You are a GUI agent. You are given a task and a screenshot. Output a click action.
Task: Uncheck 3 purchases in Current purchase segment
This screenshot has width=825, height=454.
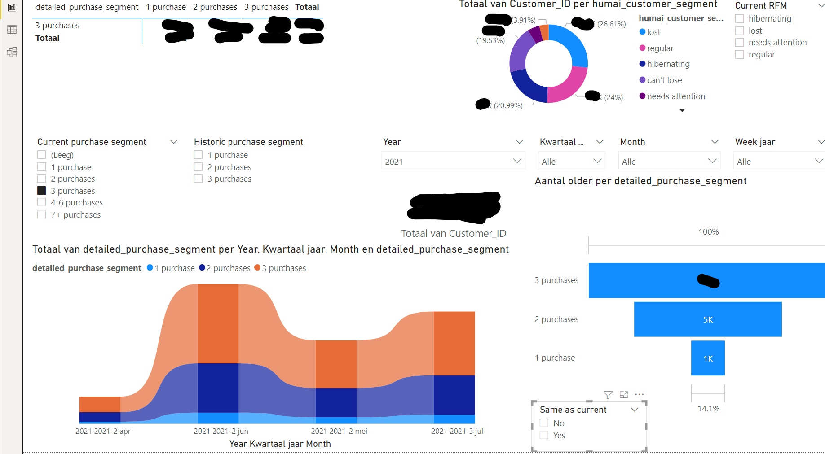point(42,191)
